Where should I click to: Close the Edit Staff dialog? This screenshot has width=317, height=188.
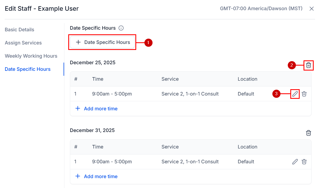311,9
